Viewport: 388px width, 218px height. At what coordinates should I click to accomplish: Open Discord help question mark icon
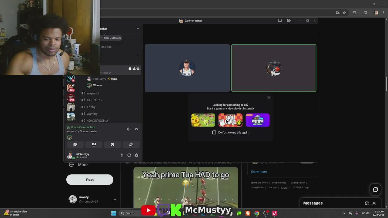pyautogui.click(x=289, y=21)
